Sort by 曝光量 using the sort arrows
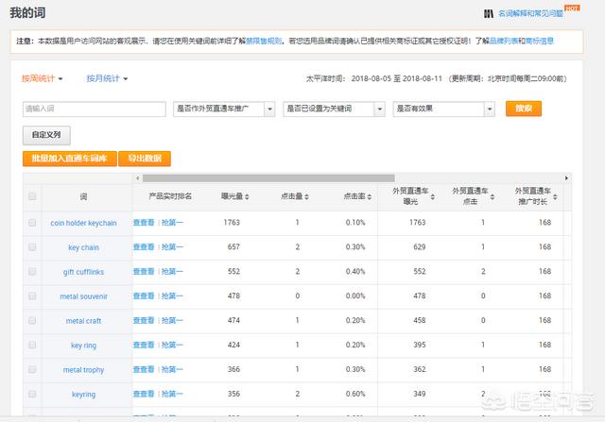 coord(245,196)
